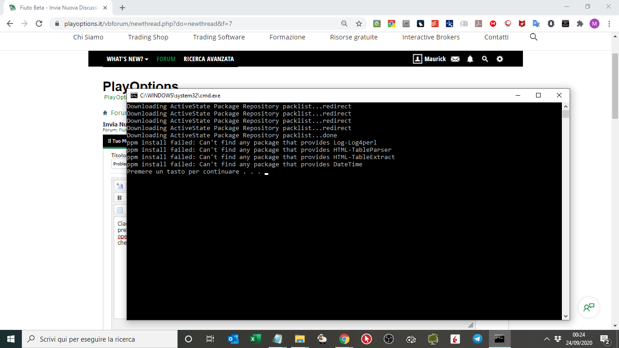Bookmark this page with the star icon

(x=359, y=24)
